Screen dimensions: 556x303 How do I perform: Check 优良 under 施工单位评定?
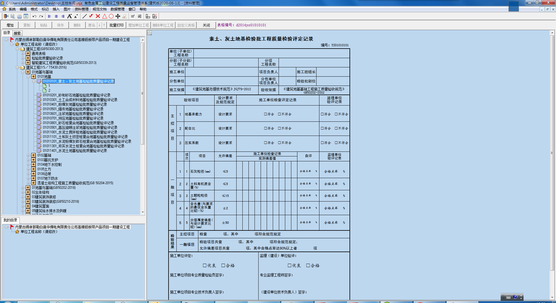tap(205, 265)
